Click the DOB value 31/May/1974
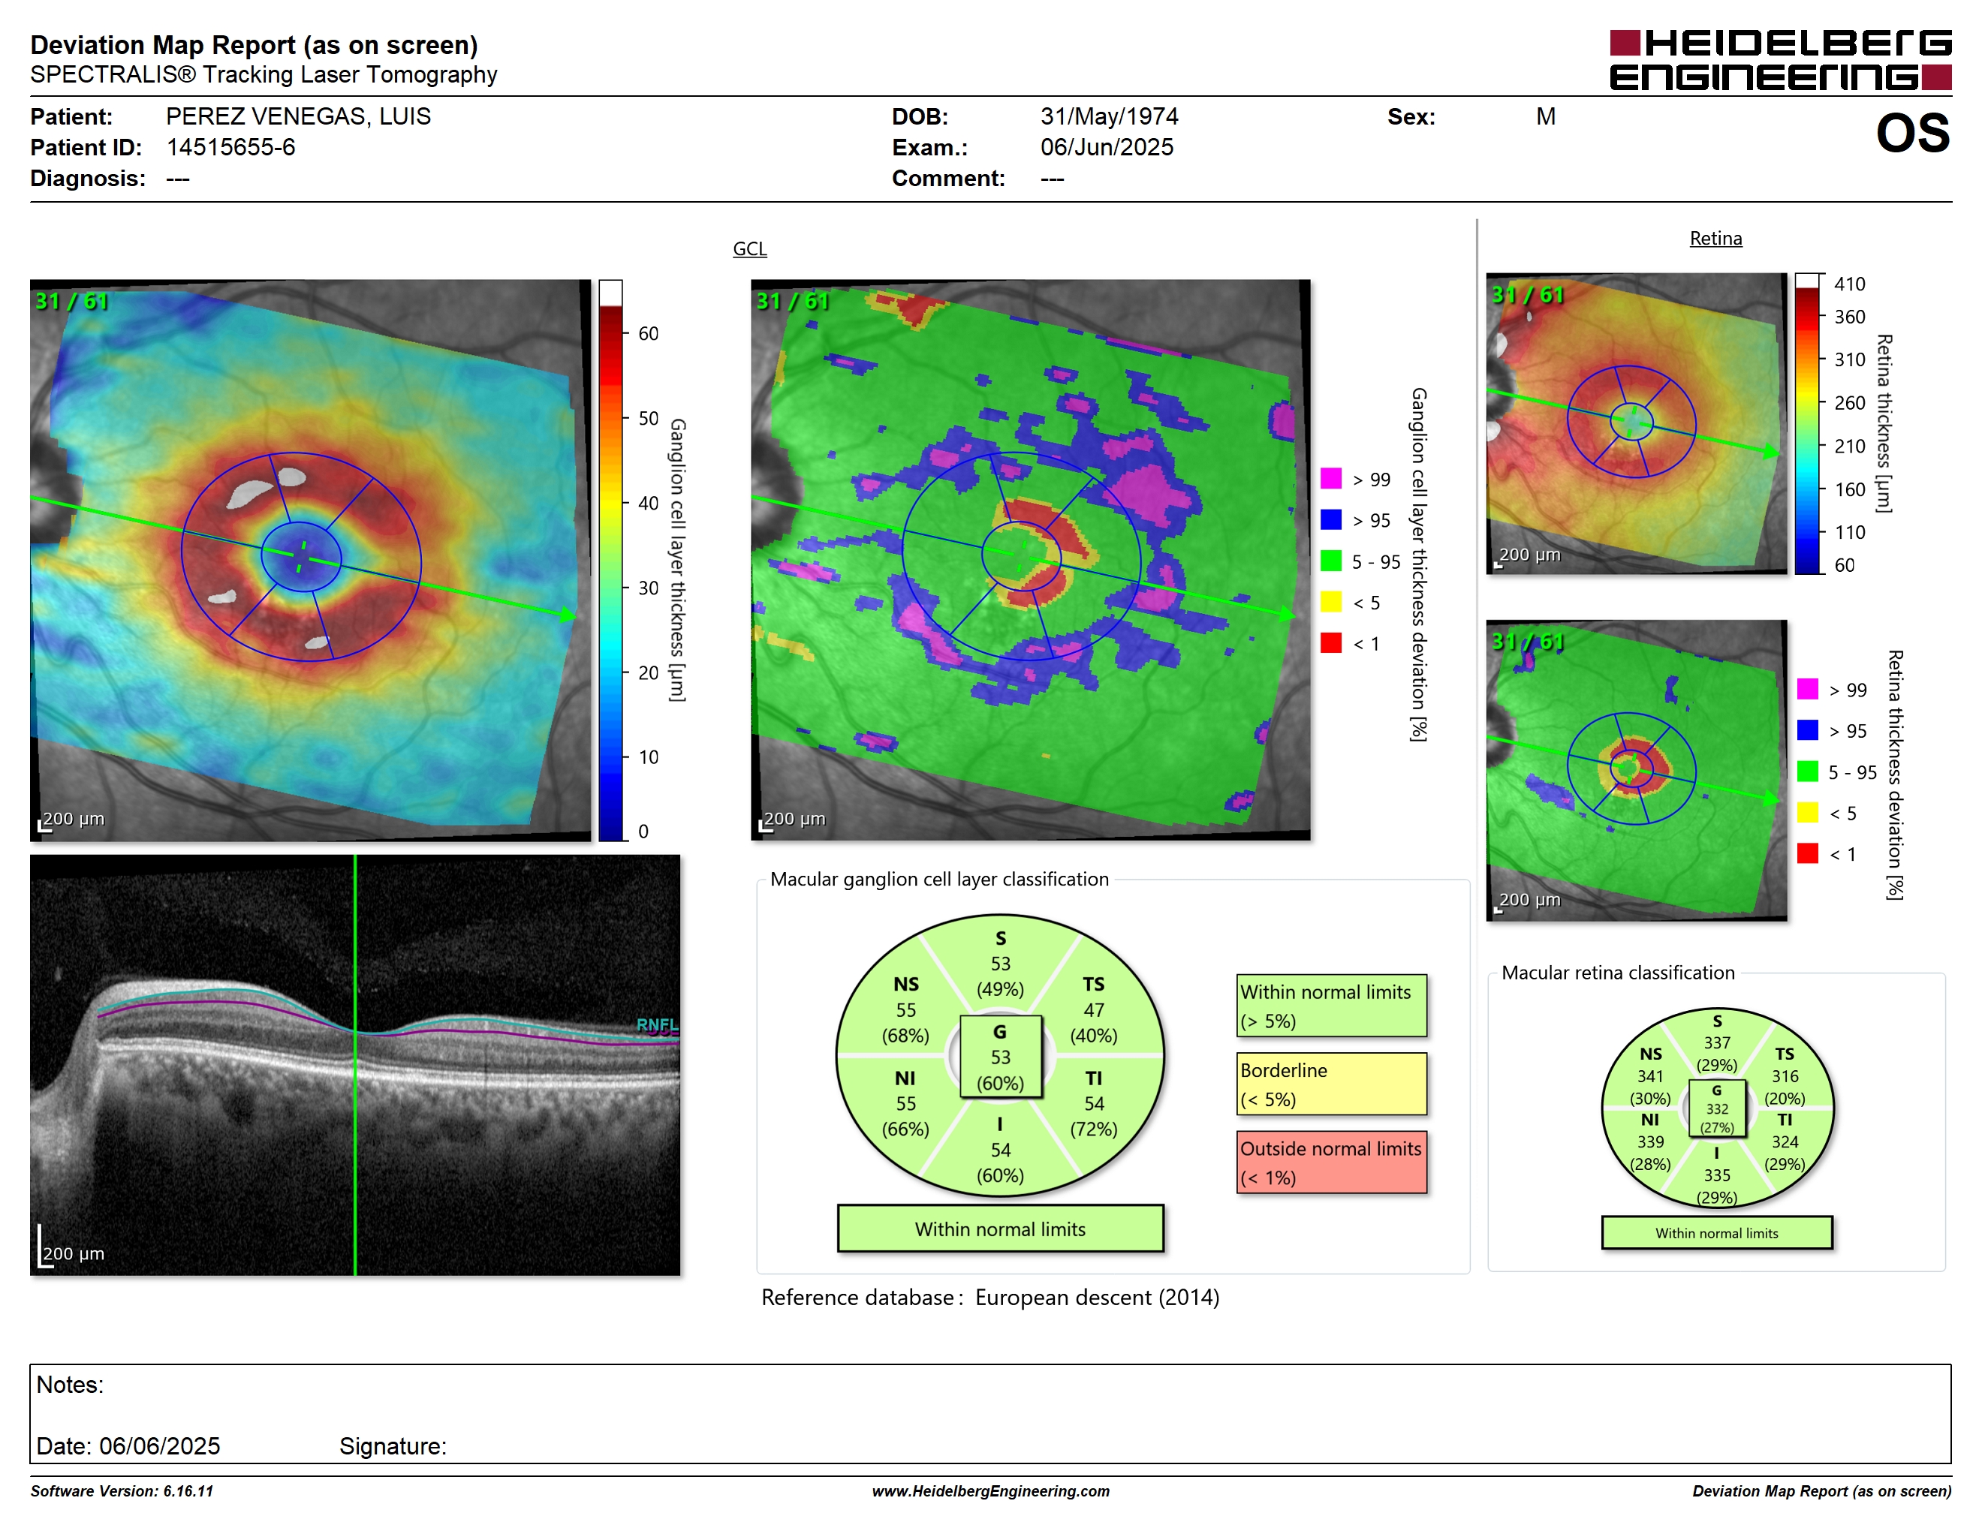The image size is (1982, 1531). pos(1109,116)
